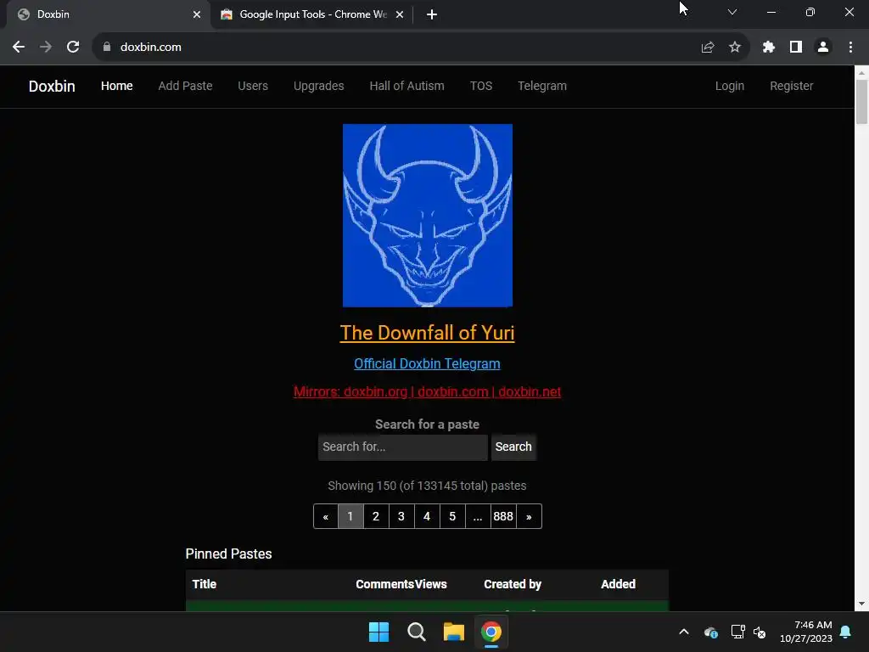
Task: Click the address bar URL doxbin.com
Action: (151, 48)
